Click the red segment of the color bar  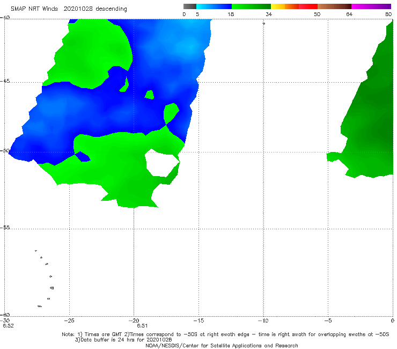(308, 6)
